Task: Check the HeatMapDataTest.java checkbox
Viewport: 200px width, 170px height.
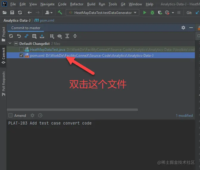Action: click(x=21, y=49)
